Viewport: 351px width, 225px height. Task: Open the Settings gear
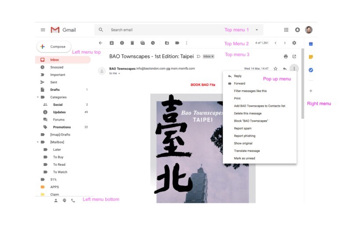294,43
